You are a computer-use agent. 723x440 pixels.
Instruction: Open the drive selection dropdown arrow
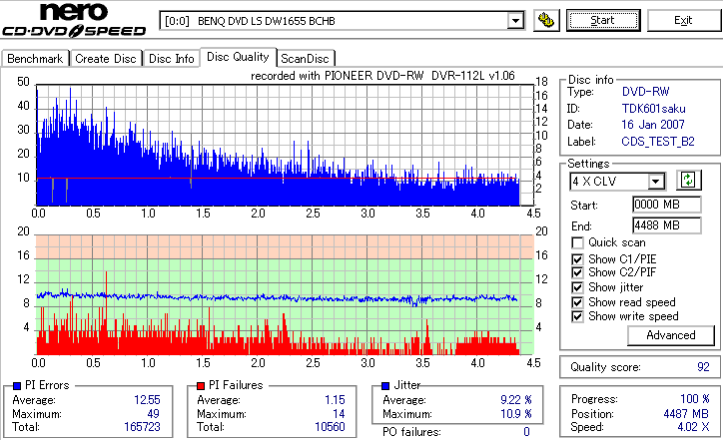click(515, 21)
